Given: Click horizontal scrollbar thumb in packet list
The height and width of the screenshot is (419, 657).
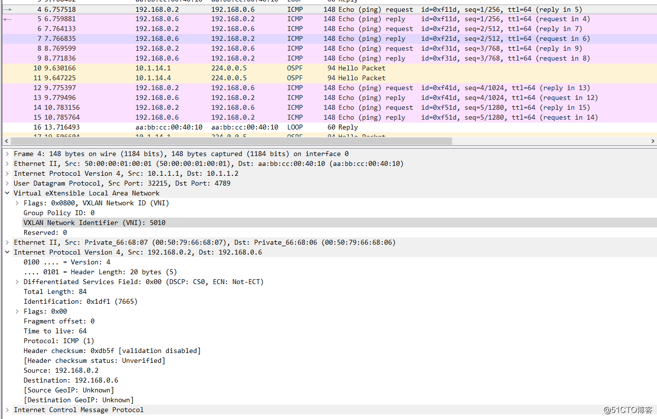Looking at the screenshot, I should pos(230,141).
